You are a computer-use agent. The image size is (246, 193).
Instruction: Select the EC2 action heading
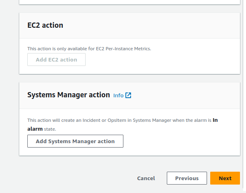tap(45, 25)
